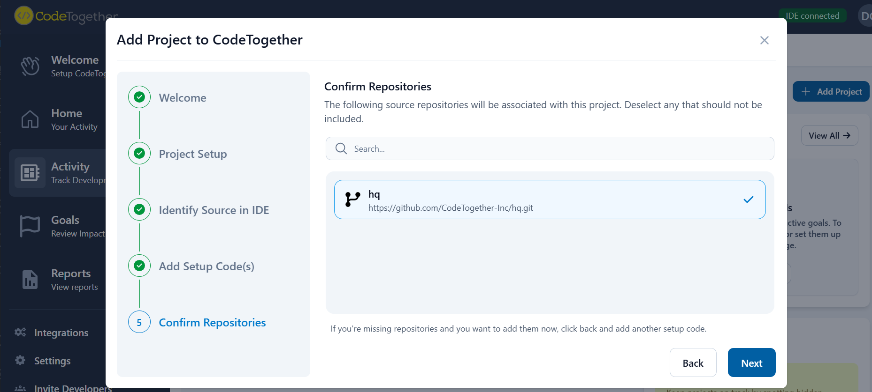Open Invite Developers in the sidebar
The width and height of the screenshot is (872, 392).
point(73,388)
